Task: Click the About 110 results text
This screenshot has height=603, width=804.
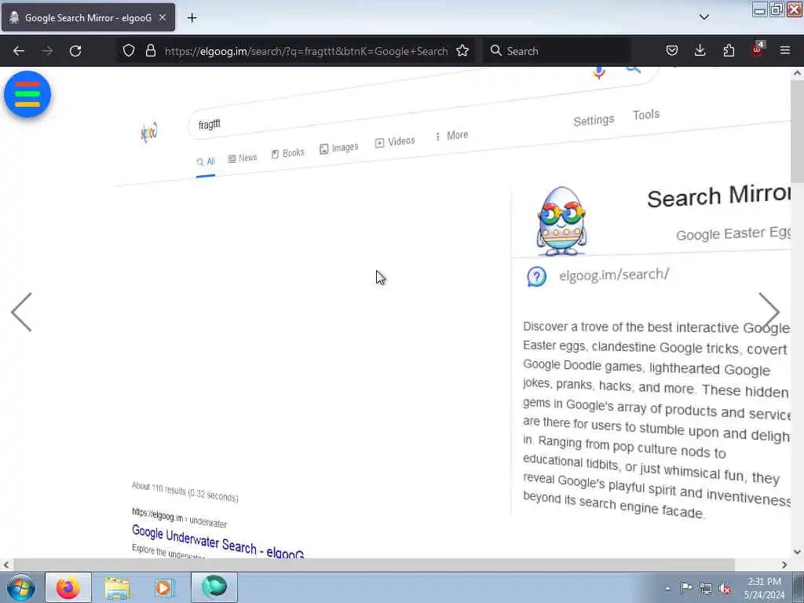Action: point(185,492)
